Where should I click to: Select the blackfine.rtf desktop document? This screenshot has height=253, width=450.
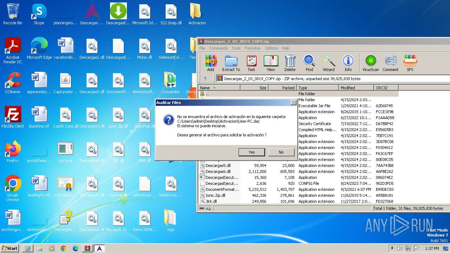tap(39, 118)
